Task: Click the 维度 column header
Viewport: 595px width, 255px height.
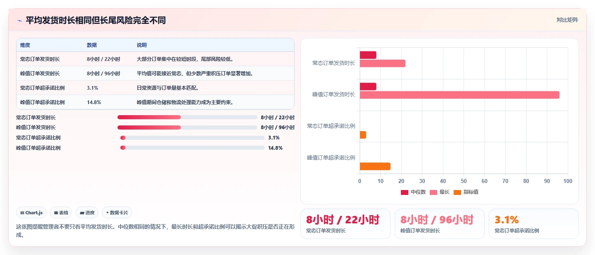Action: (25, 45)
